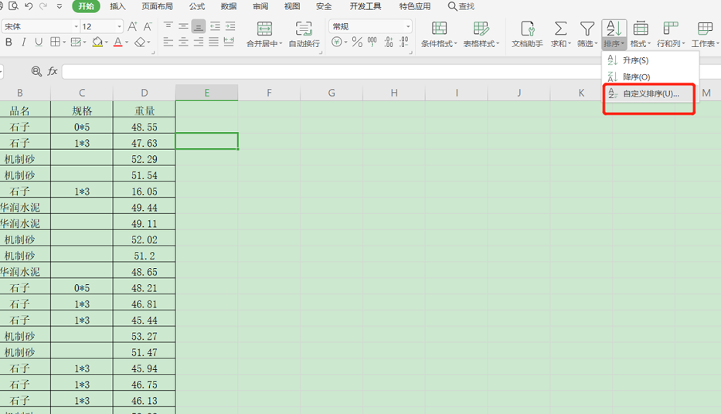This screenshot has width=721, height=414.
Task: Switch to the 审阅 Review tab
Action: (x=260, y=6)
